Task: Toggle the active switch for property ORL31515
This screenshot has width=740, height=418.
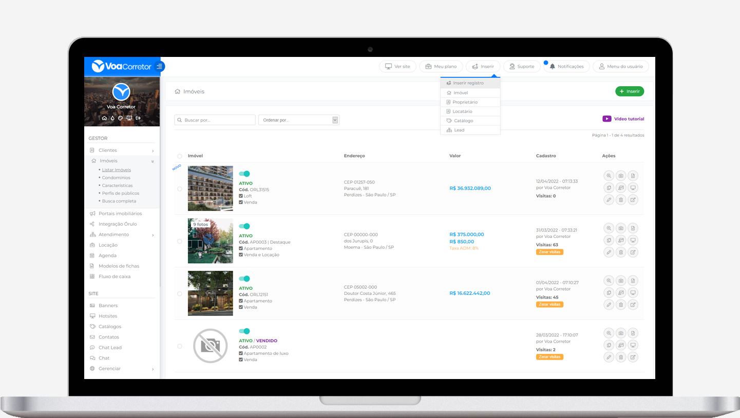Action: (244, 174)
